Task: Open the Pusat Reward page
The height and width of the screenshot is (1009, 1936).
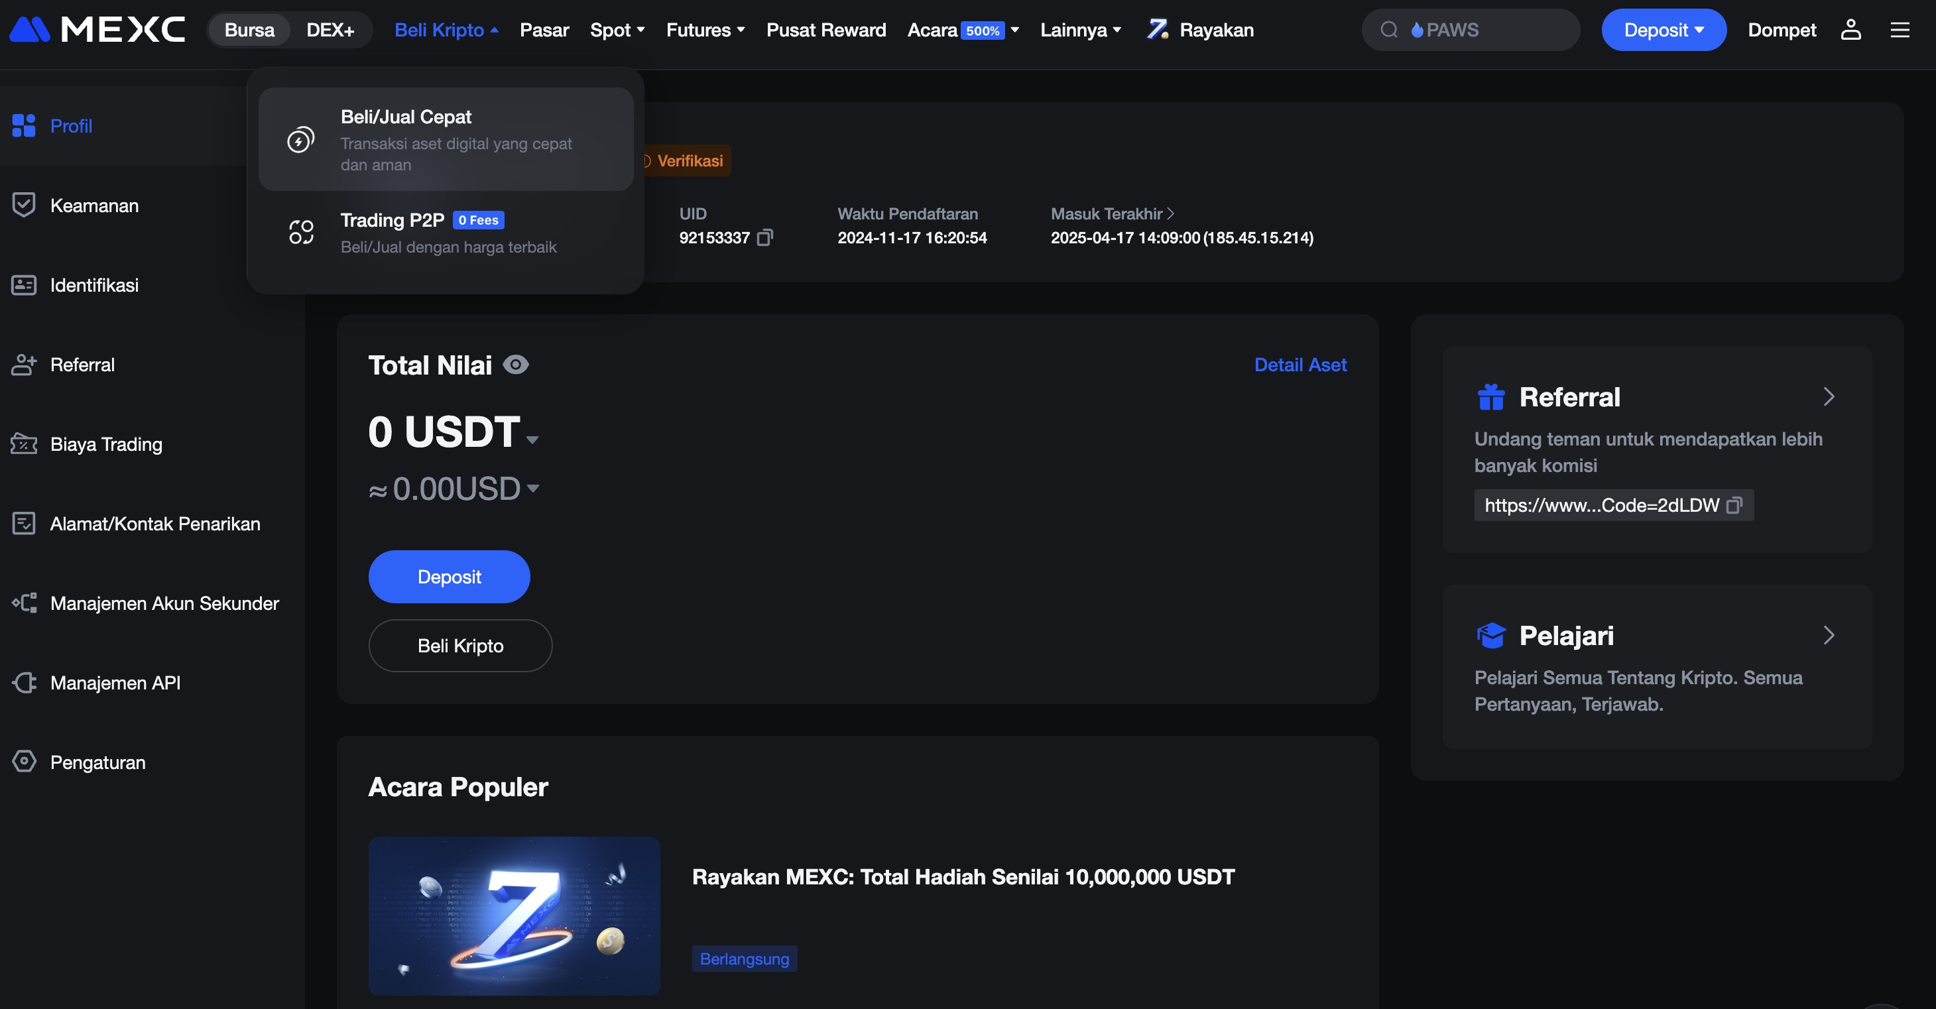Action: (826, 30)
